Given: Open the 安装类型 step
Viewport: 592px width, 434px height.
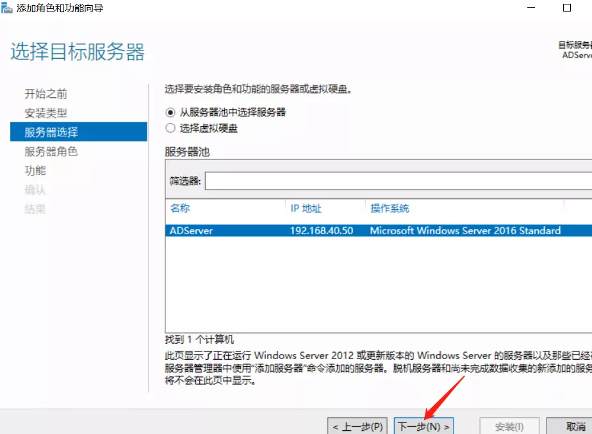Looking at the screenshot, I should 45,113.
